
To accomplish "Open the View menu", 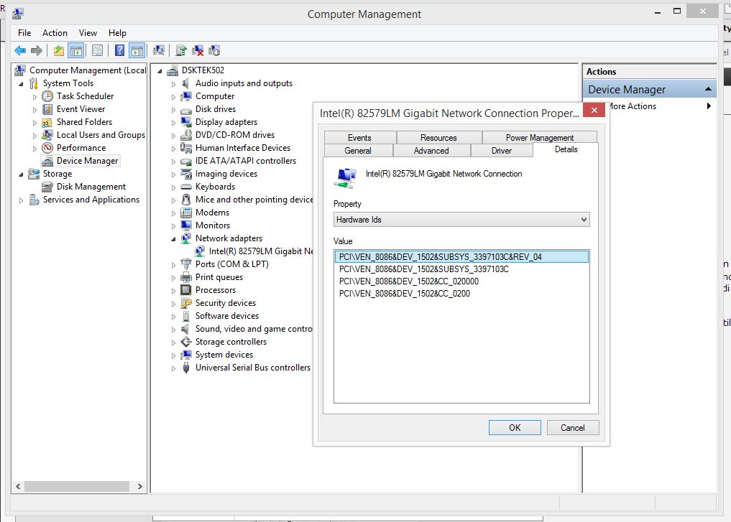I will 88,32.
